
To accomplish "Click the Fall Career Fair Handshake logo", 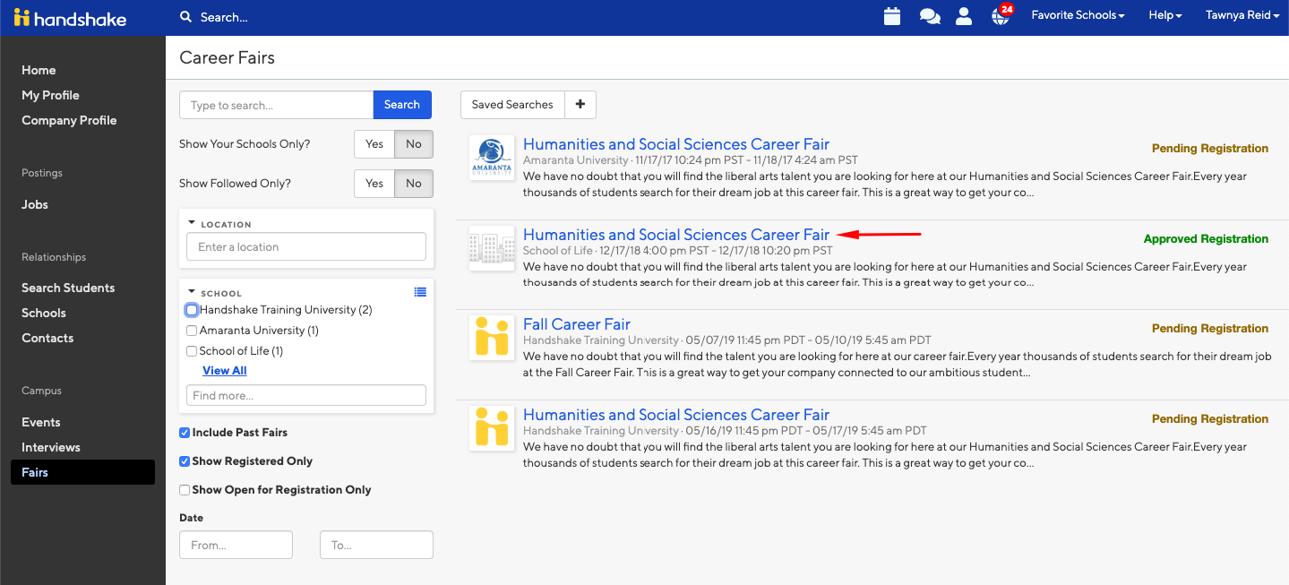I will click(492, 338).
